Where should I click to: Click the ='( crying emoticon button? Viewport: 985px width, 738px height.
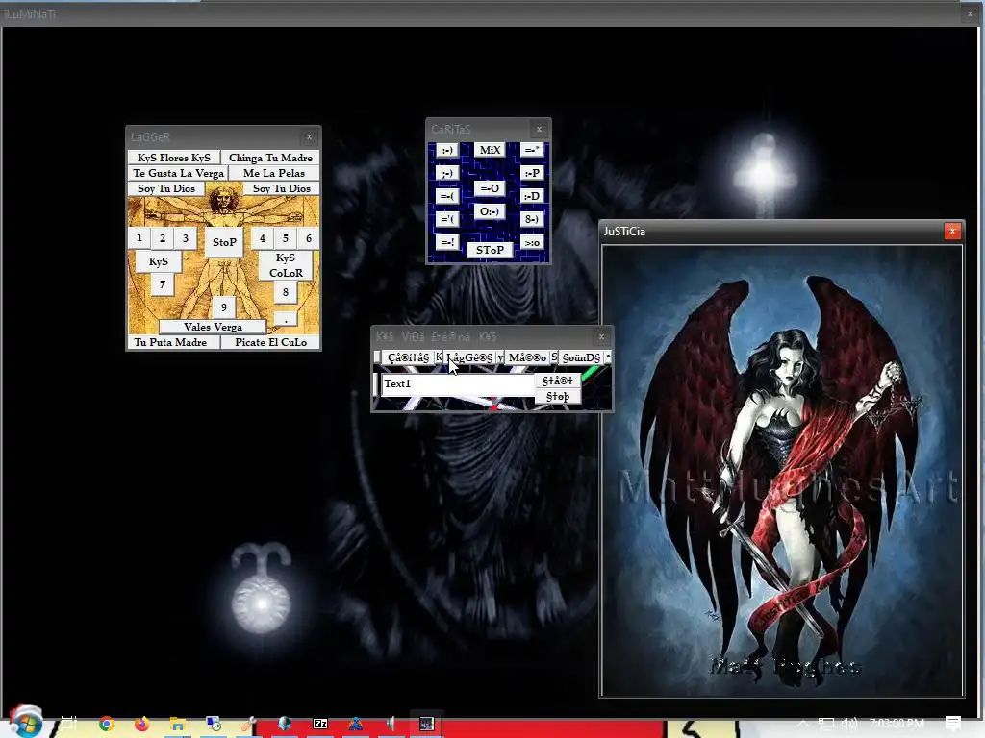[446, 219]
